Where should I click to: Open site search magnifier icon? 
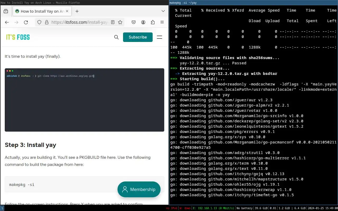pos(116,37)
